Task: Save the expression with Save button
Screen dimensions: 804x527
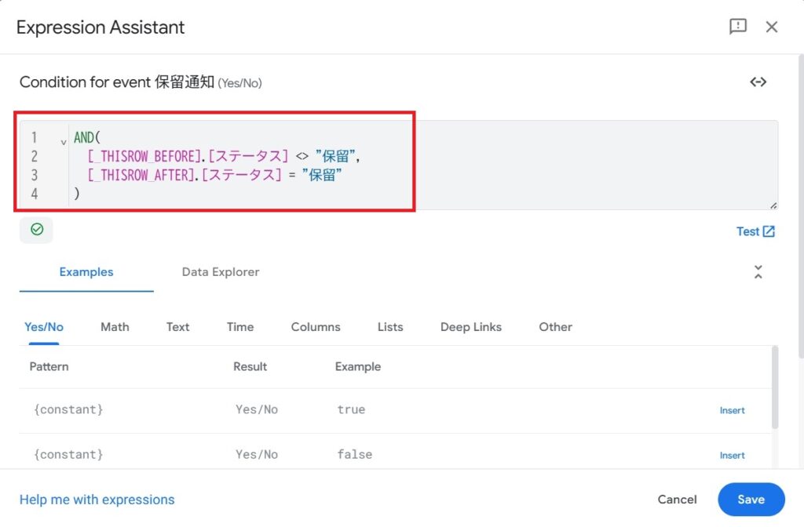Action: pos(751,500)
